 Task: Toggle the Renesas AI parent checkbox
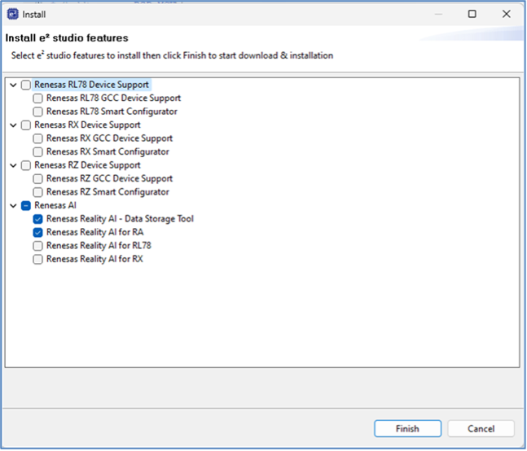coord(26,206)
